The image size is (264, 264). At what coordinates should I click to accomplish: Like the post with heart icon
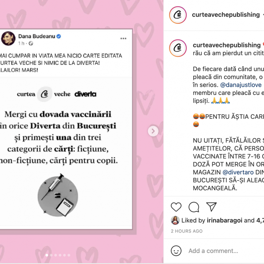tap(176, 207)
